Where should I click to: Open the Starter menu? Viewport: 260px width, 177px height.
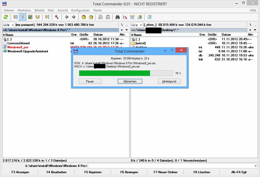tap(97, 10)
